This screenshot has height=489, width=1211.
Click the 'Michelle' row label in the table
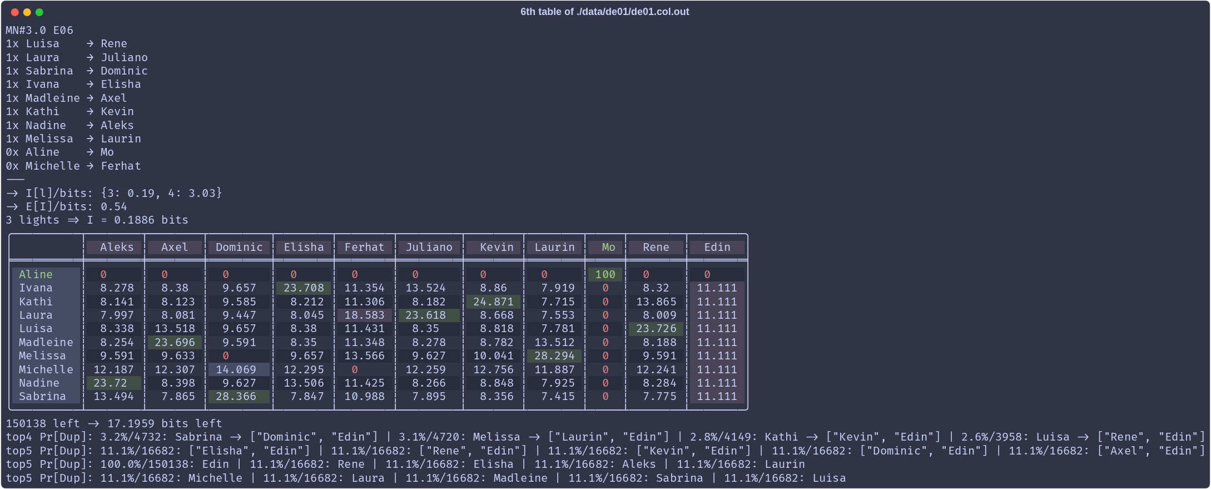[46, 369]
